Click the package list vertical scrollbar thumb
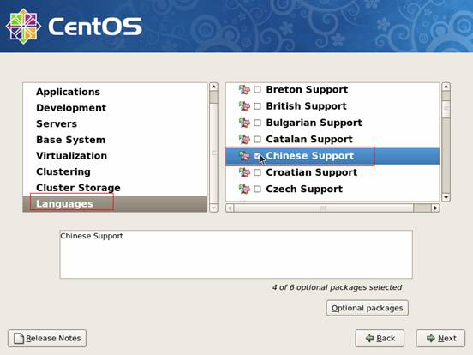This screenshot has width=473, height=355. (x=446, y=110)
